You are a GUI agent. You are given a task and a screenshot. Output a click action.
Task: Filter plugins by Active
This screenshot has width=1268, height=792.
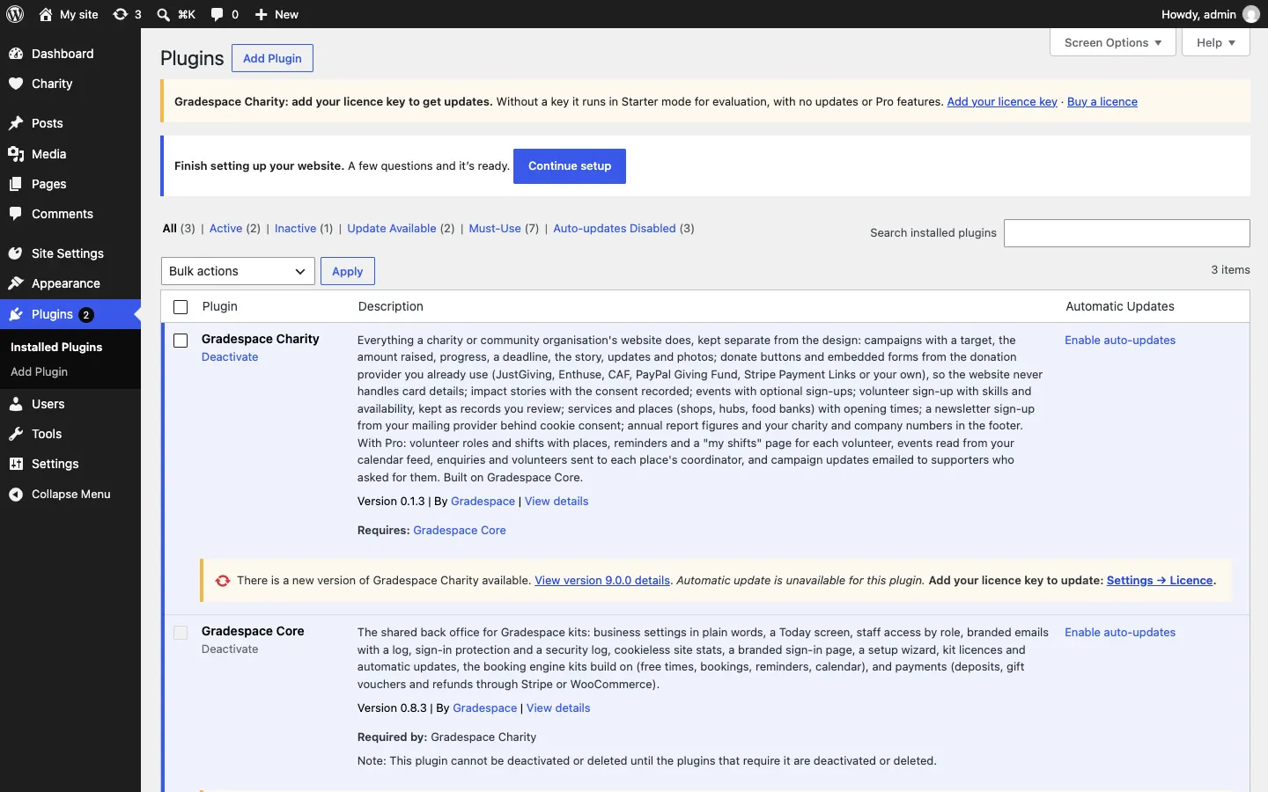225,229
